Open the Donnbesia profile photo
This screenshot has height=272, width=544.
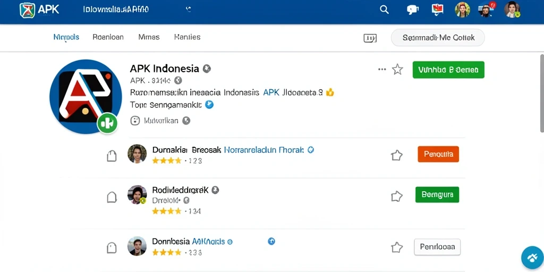click(x=137, y=246)
